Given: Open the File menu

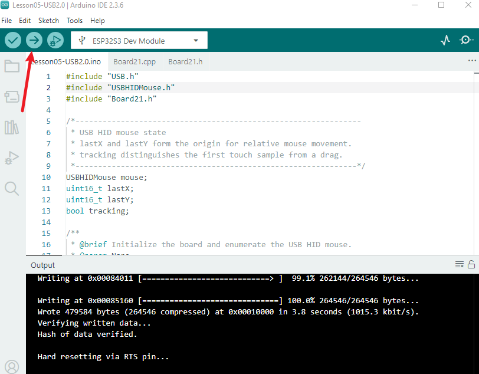Looking at the screenshot, I should tap(6, 21).
